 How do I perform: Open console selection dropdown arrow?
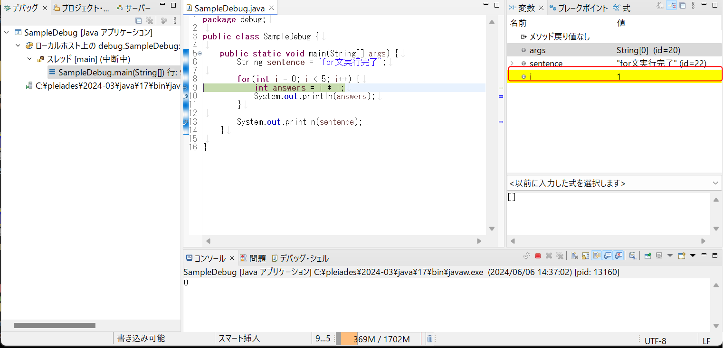click(x=670, y=256)
